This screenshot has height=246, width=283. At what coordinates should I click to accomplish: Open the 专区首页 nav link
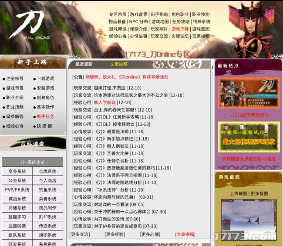(x=118, y=14)
